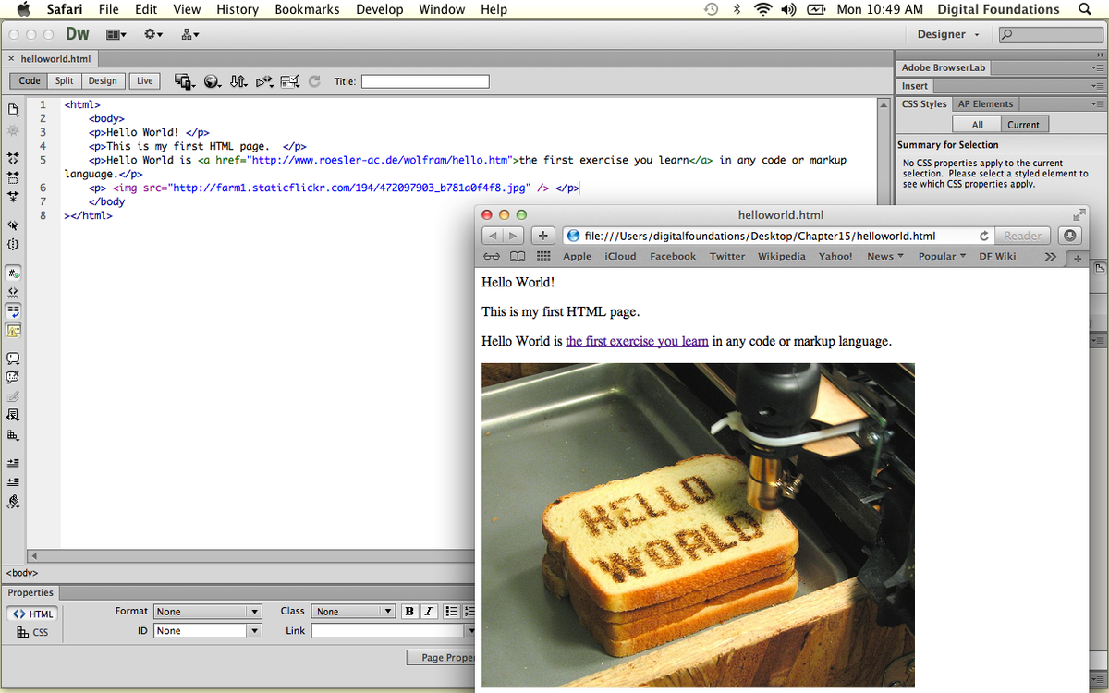Click the Bold button in Properties

pyautogui.click(x=410, y=612)
